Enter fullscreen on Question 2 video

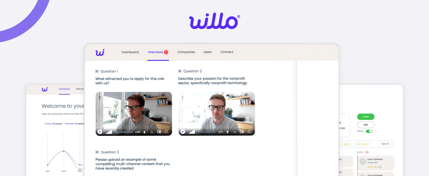[249, 132]
